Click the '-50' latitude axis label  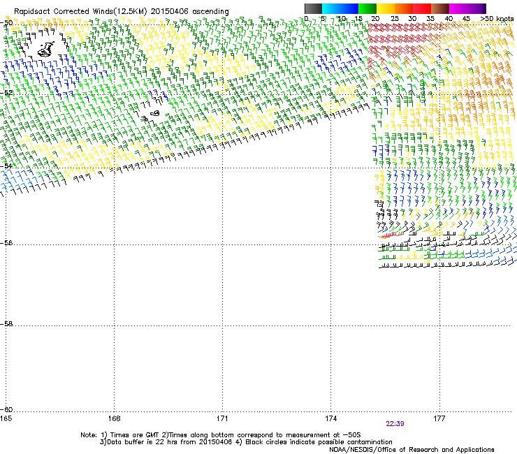pyautogui.click(x=6, y=23)
